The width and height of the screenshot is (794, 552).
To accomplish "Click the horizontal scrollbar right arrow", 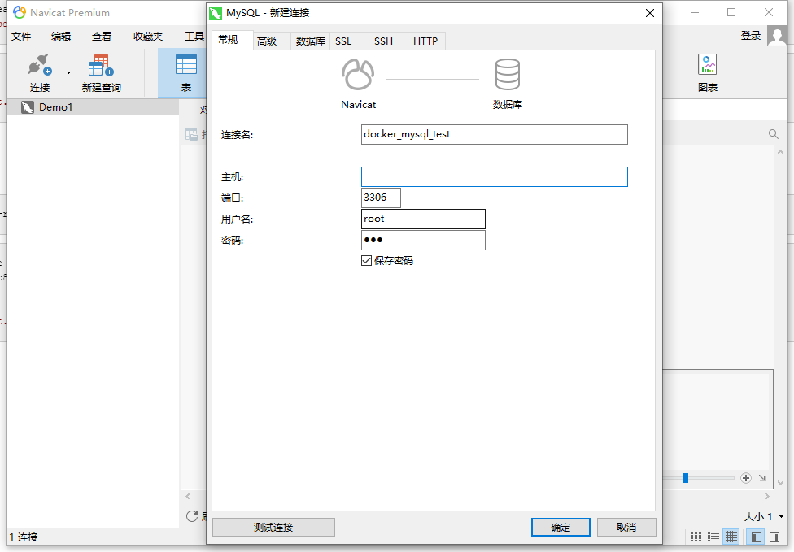I will tap(766, 497).
